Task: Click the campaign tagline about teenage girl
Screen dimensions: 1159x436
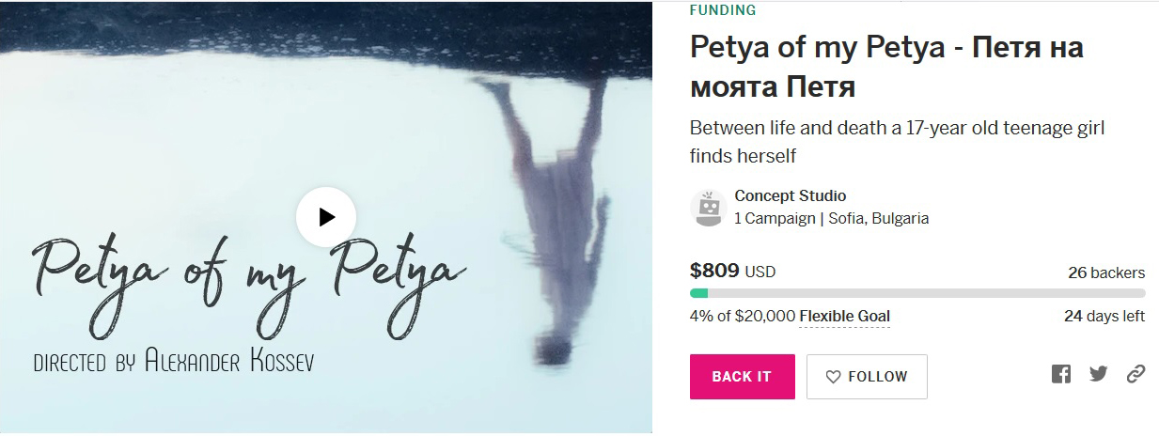Action: point(896,142)
